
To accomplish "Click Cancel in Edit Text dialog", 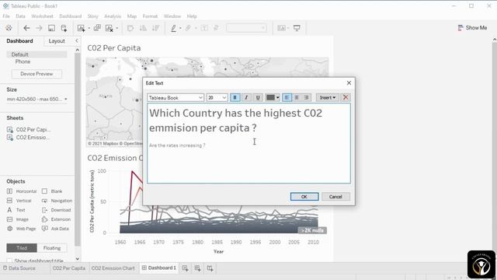I will click(x=335, y=197).
